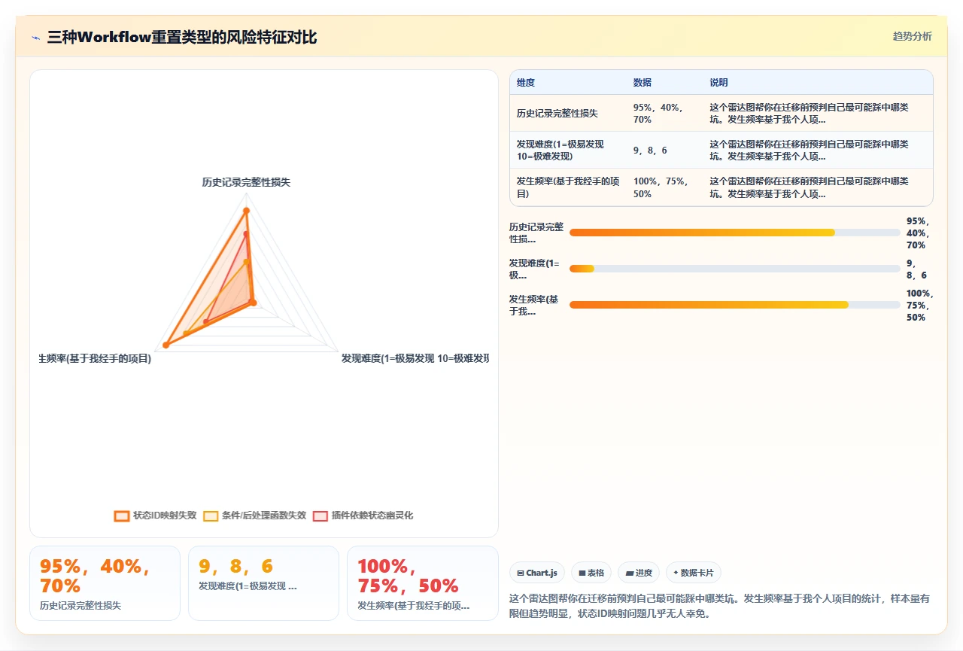The width and height of the screenshot is (963, 651).
Task: Click the chart title 三种Workflow重置类型的风险特征对比
Action: click(182, 37)
